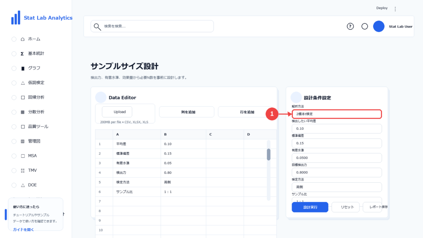Click 有意水準 field with 0.0500
This screenshot has width=423, height=238.
(337, 157)
